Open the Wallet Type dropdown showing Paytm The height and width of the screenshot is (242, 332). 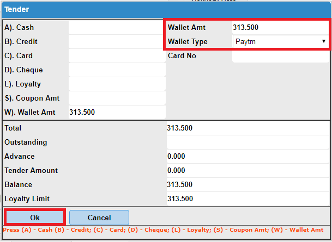pos(280,41)
